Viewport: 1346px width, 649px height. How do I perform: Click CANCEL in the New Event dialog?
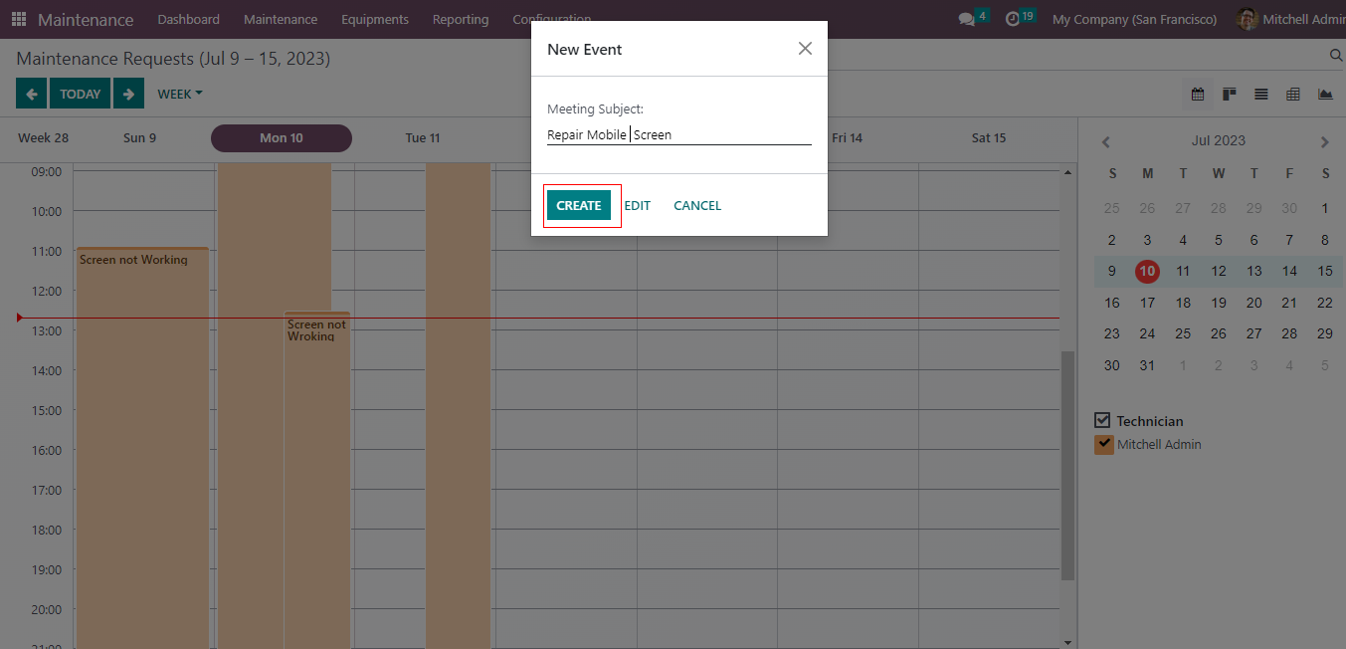point(697,205)
